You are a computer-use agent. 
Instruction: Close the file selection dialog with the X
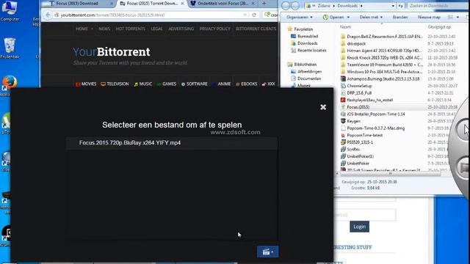point(323,107)
